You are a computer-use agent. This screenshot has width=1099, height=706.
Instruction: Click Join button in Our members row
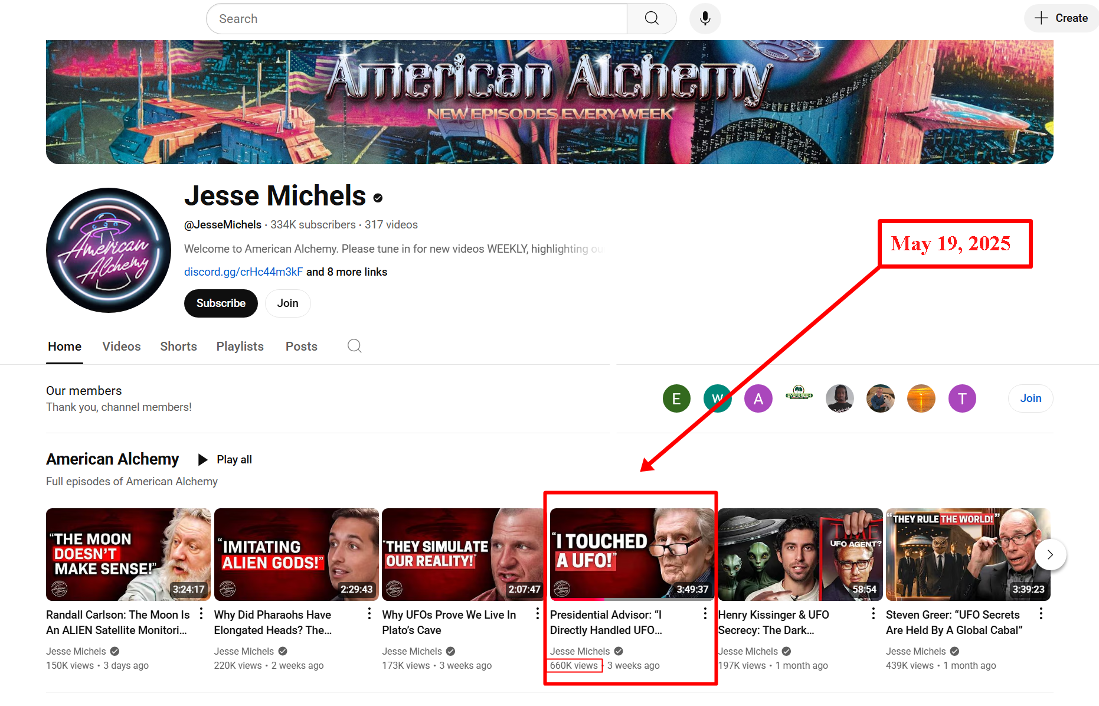point(1031,398)
